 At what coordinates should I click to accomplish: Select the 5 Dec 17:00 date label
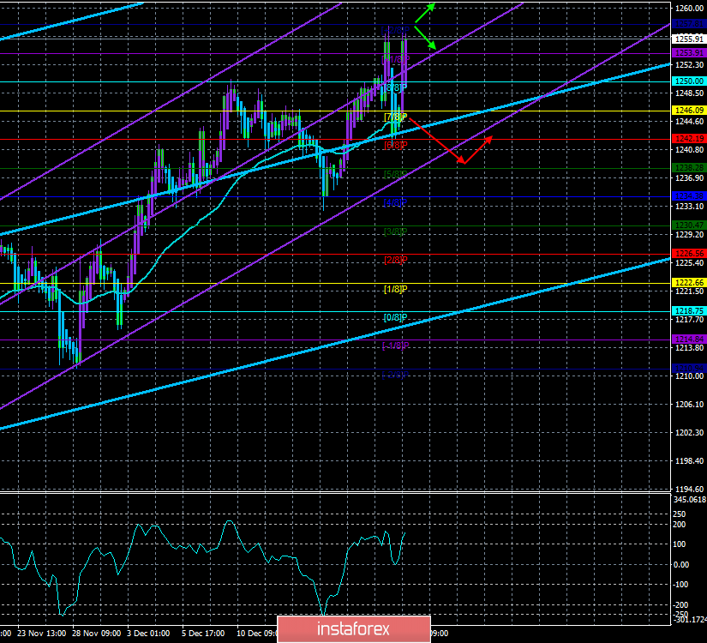203,634
